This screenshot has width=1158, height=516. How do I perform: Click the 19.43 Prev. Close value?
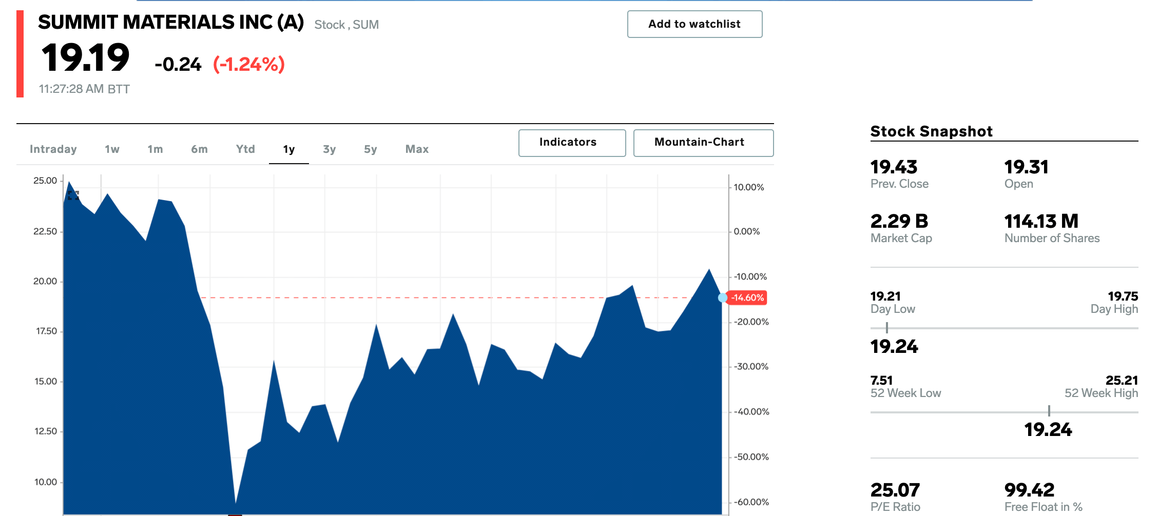[894, 167]
